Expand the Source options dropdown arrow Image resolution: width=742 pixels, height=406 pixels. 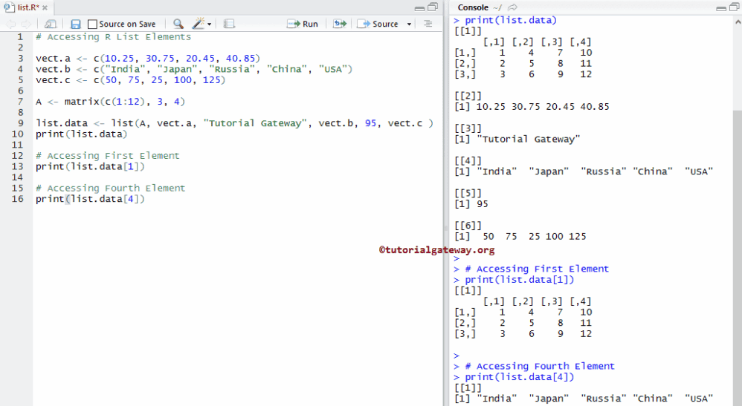pos(410,24)
